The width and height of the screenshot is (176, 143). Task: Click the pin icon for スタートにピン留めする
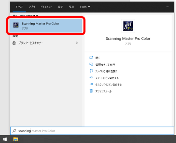point(91,77)
